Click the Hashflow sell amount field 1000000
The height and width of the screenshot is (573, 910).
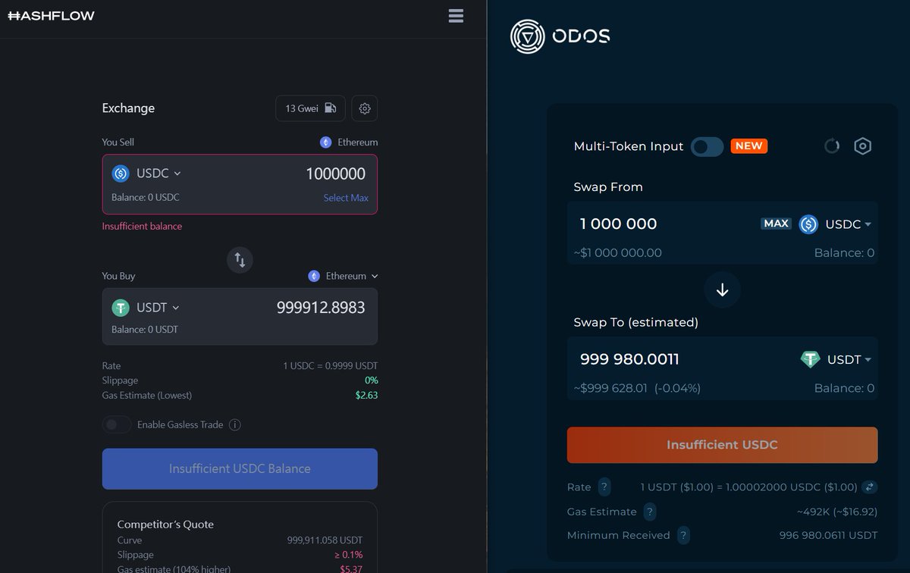click(335, 174)
